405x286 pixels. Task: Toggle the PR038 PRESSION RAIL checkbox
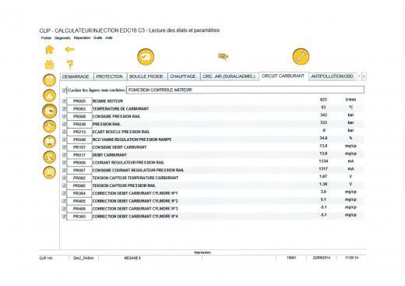[65, 124]
